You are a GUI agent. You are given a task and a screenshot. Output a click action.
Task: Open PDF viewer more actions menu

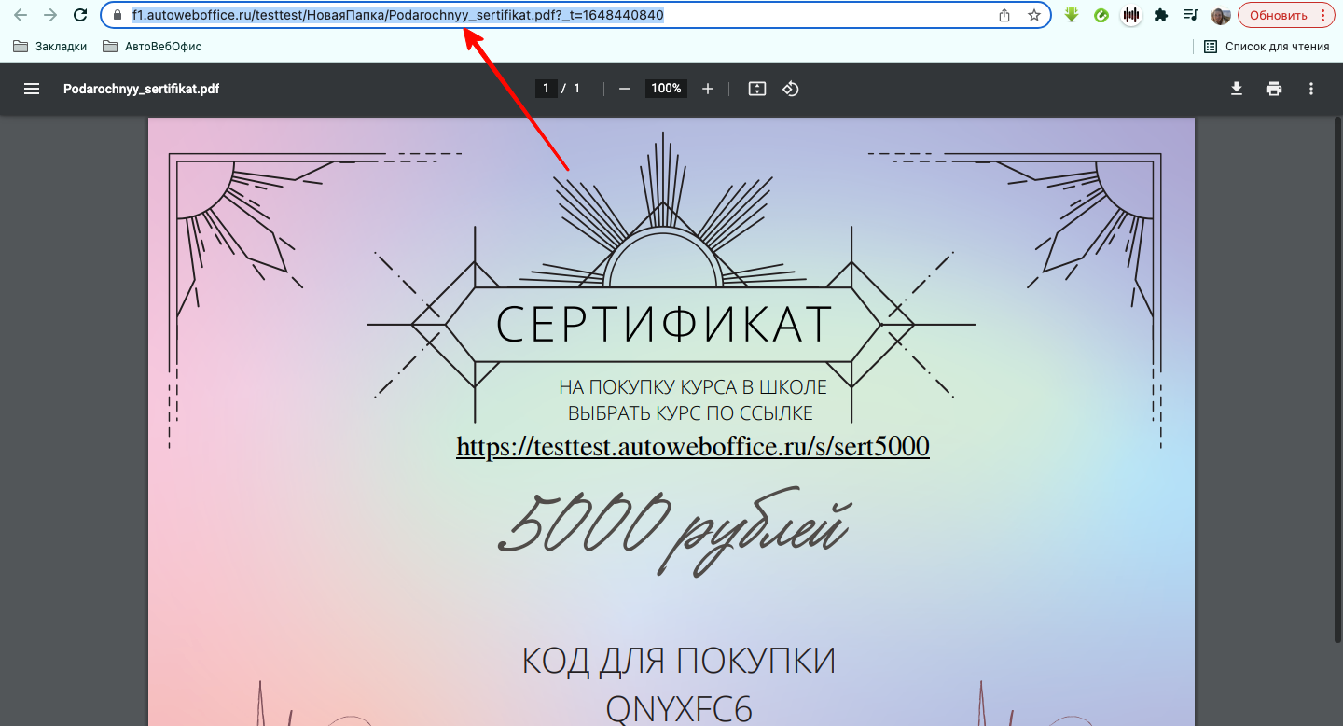tap(1311, 89)
